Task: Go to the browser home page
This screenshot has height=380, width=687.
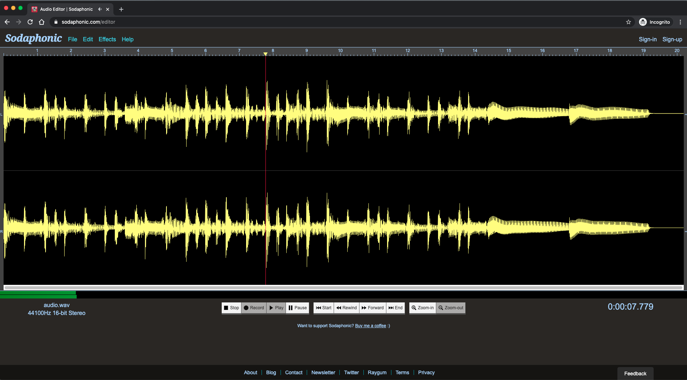Action: point(42,22)
